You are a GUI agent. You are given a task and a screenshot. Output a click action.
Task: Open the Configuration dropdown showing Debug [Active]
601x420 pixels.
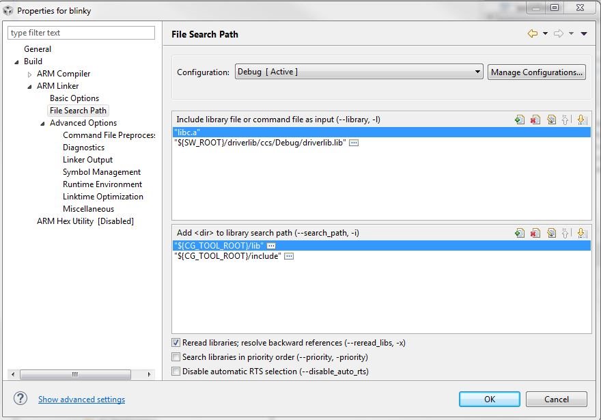click(x=359, y=72)
